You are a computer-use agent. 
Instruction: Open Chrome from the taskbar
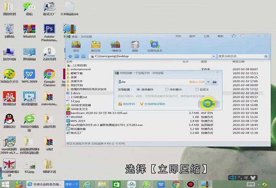click(176, 184)
